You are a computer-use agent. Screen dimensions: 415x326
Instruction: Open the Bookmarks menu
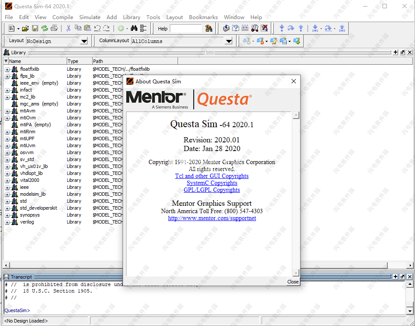[203, 17]
